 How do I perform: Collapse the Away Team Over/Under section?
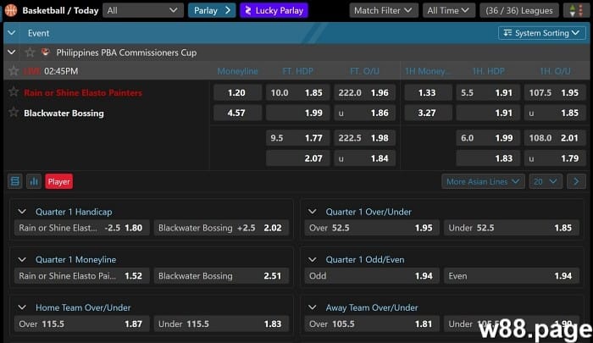tap(313, 307)
